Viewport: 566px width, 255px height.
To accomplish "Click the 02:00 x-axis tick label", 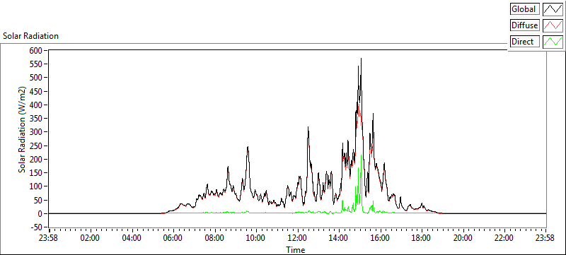I will click(x=91, y=238).
